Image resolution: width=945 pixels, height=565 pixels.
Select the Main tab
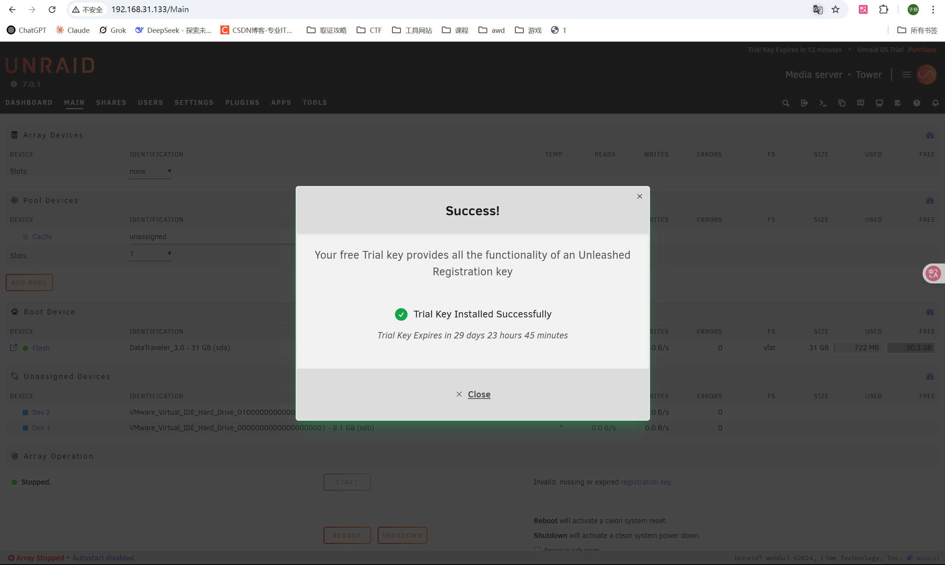tap(74, 103)
